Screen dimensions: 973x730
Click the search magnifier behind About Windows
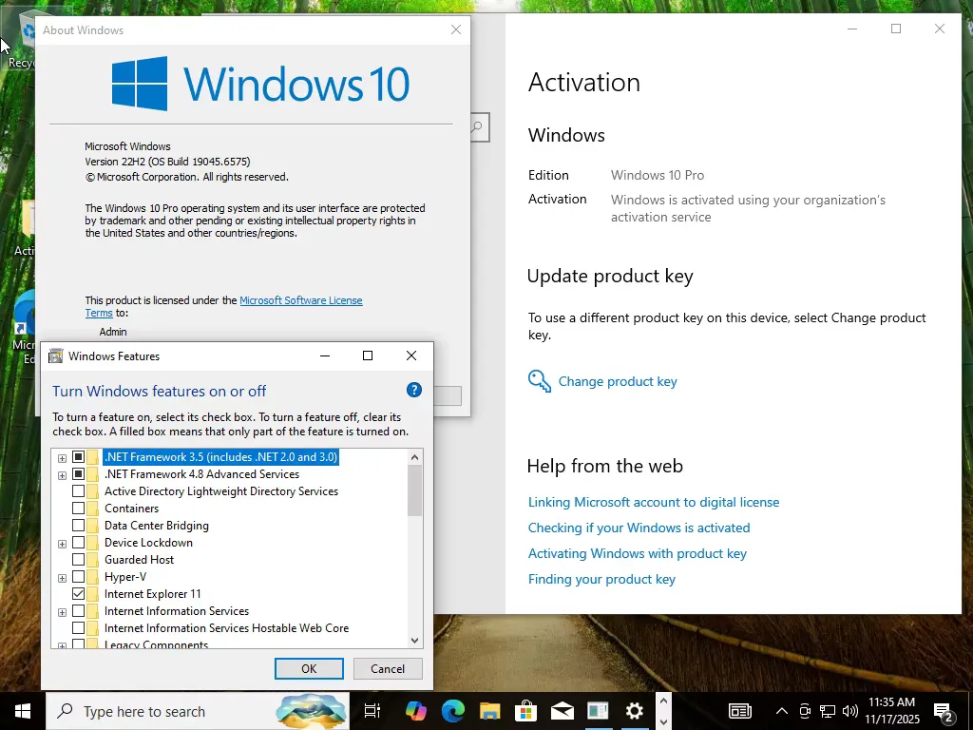pos(479,127)
